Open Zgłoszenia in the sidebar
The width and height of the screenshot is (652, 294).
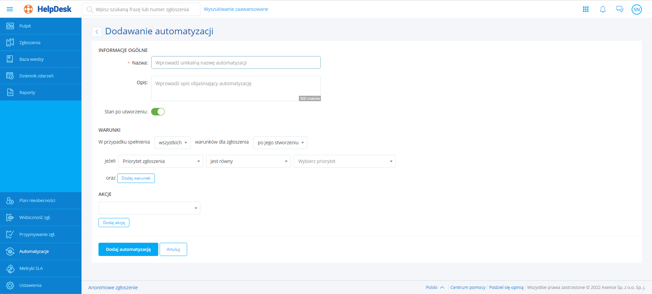(x=30, y=42)
